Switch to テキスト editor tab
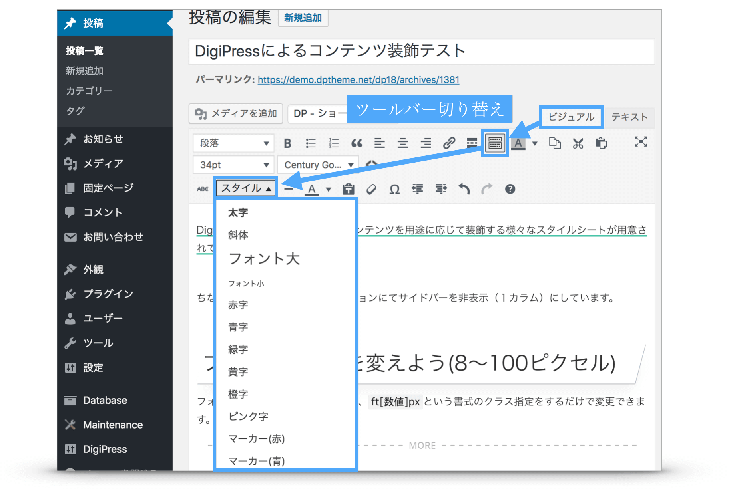This screenshot has width=729, height=492. coord(629,117)
